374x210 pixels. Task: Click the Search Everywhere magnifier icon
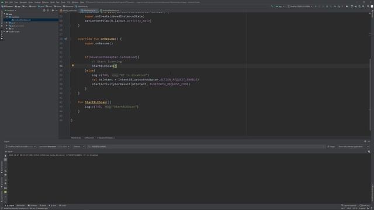coord(368,6)
